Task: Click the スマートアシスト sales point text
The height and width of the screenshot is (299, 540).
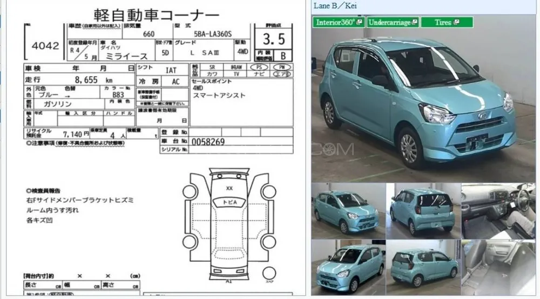Action: 219,95
